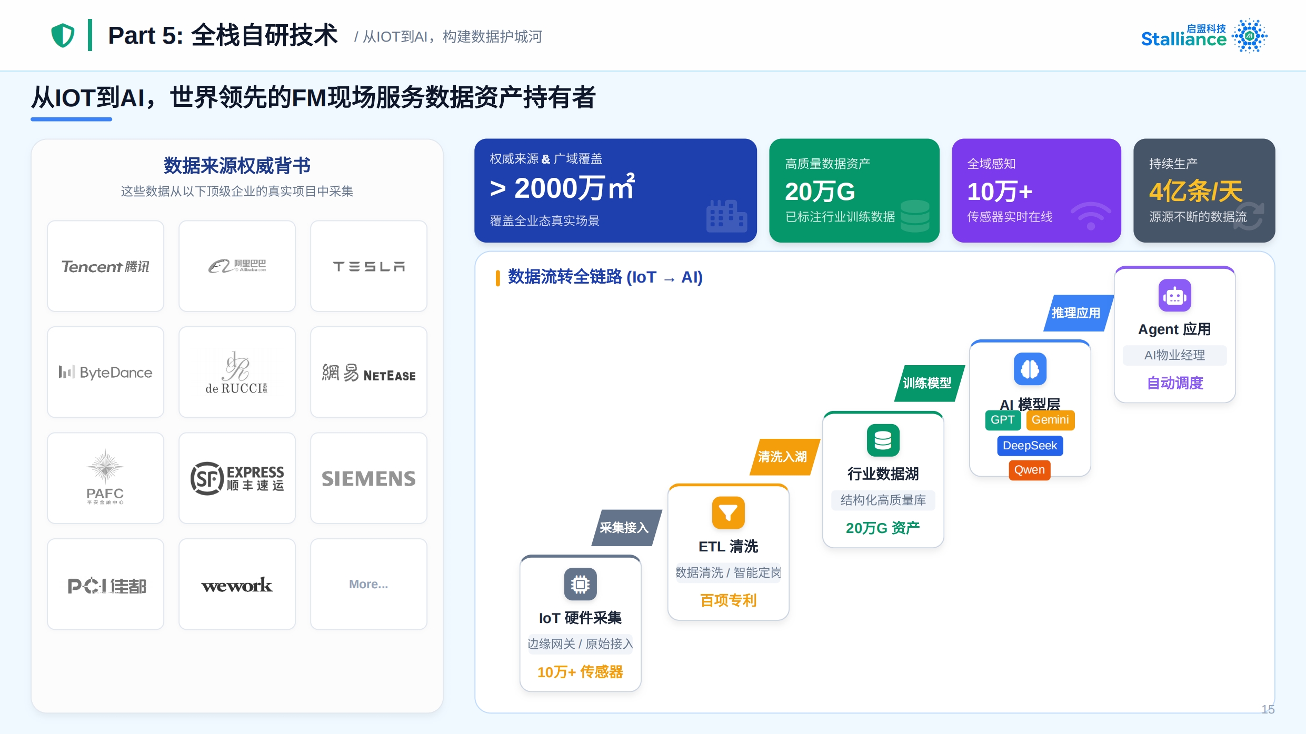Click the orange ETL filter funnel icon

(728, 512)
